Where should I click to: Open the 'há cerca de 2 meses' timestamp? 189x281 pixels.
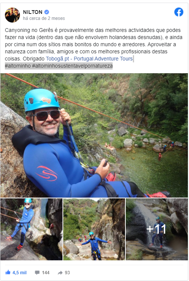coord(44,18)
